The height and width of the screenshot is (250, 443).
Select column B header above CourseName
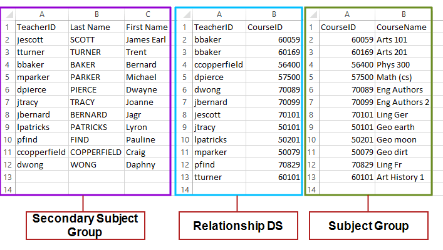point(403,14)
